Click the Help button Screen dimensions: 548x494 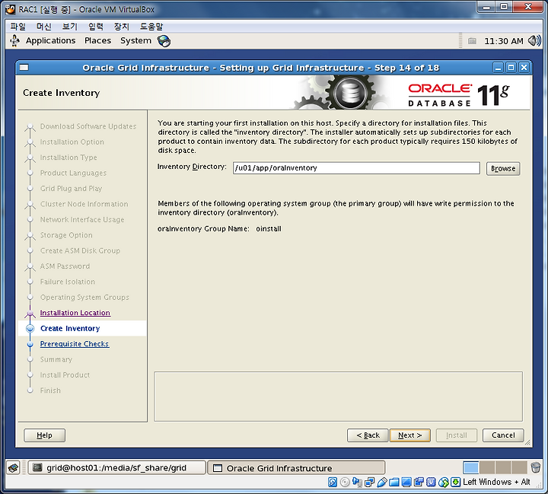click(44, 435)
